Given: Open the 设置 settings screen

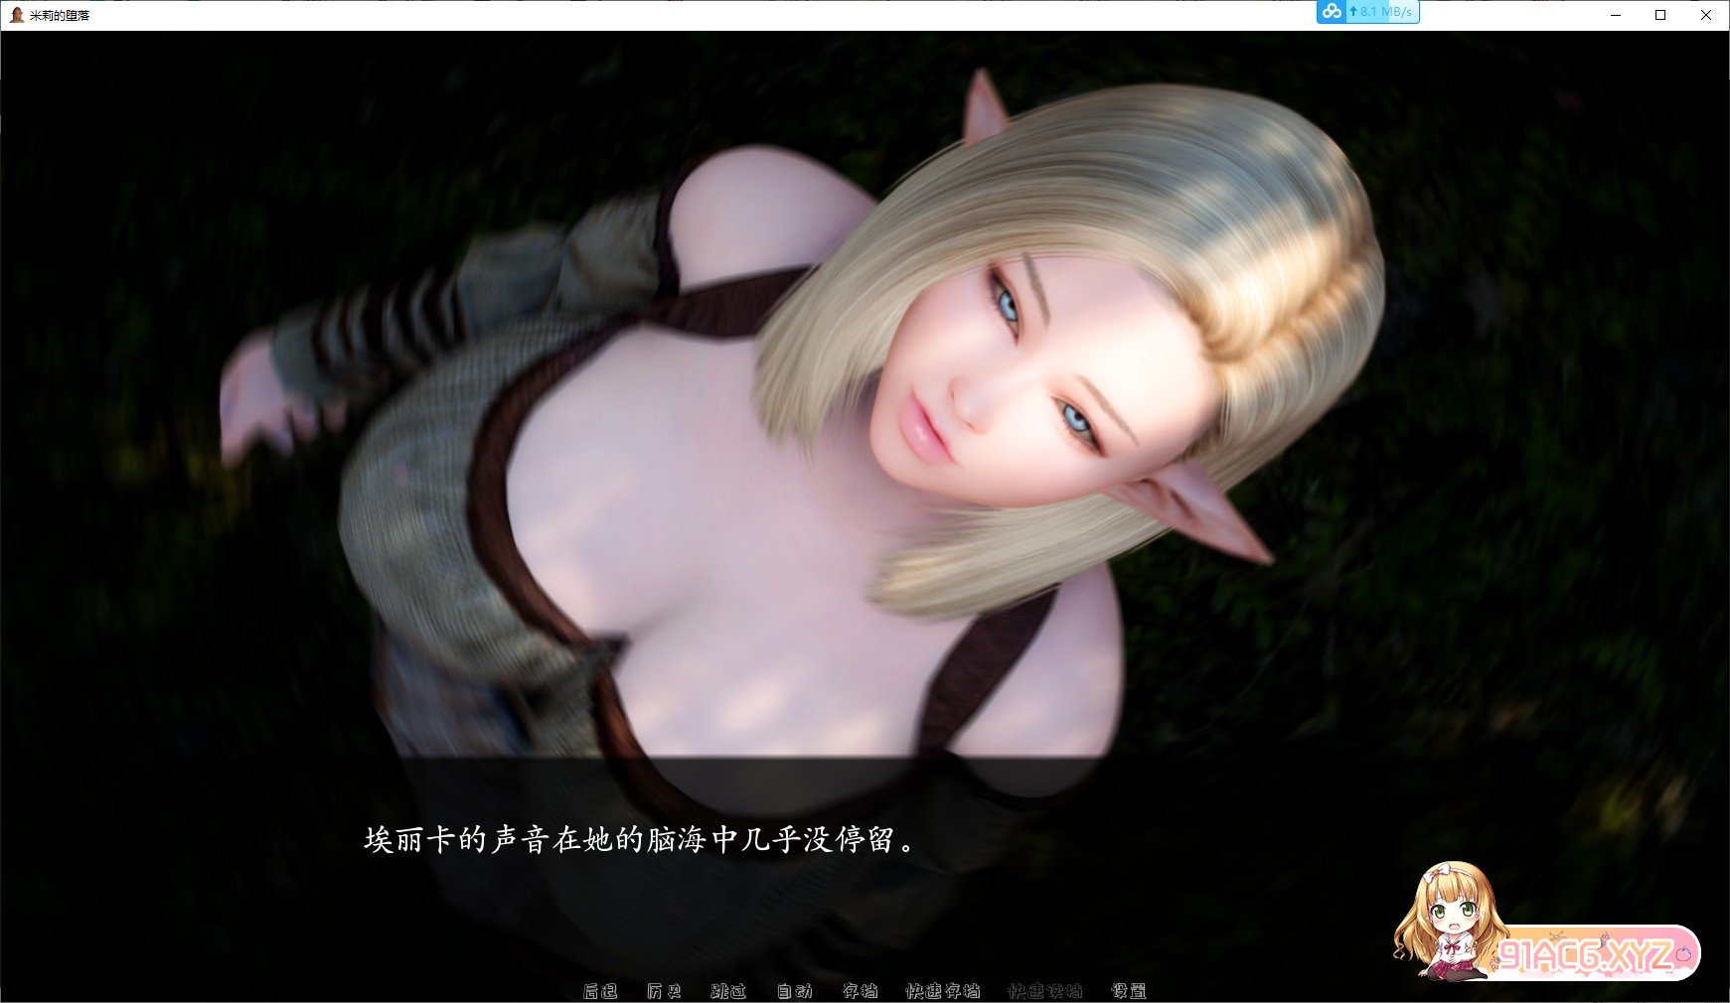Looking at the screenshot, I should point(1129,990).
